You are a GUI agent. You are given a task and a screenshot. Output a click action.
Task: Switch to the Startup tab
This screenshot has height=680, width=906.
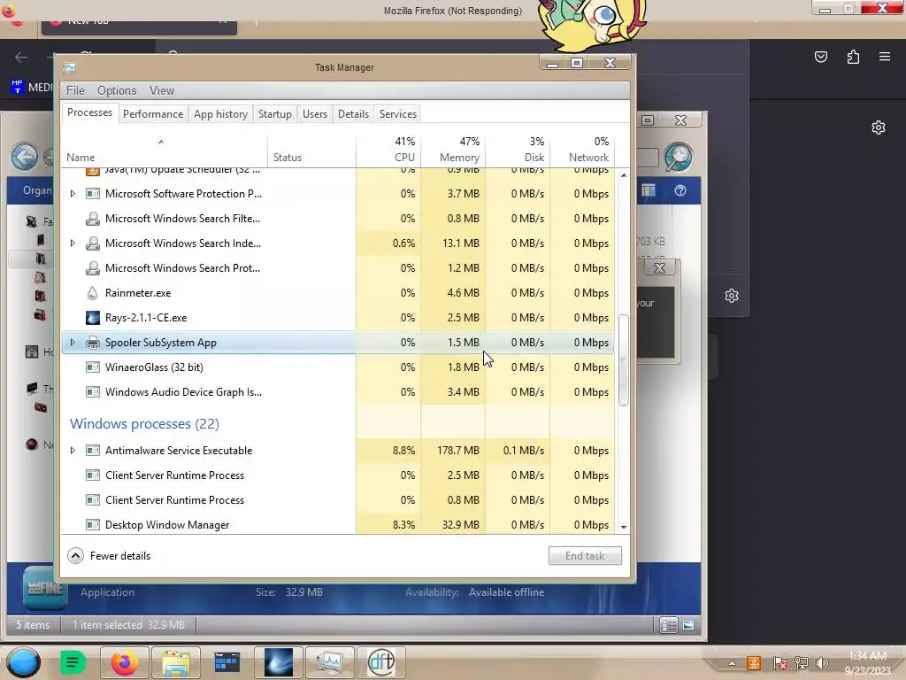click(x=275, y=114)
